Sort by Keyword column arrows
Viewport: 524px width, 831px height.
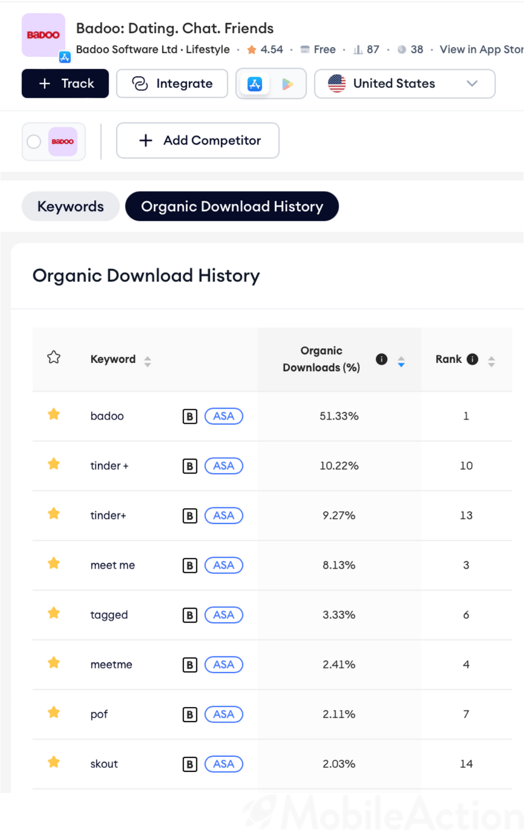pos(147,361)
